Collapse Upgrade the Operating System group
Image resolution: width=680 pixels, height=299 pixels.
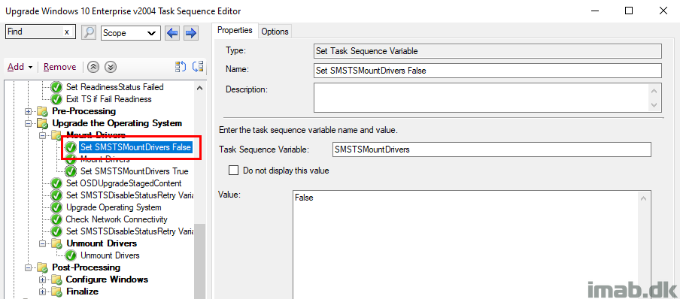(x=29, y=123)
